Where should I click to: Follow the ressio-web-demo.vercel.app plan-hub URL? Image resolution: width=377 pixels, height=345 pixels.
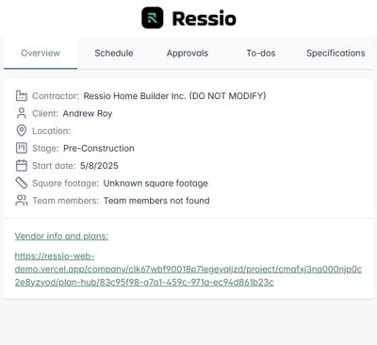[188, 270]
